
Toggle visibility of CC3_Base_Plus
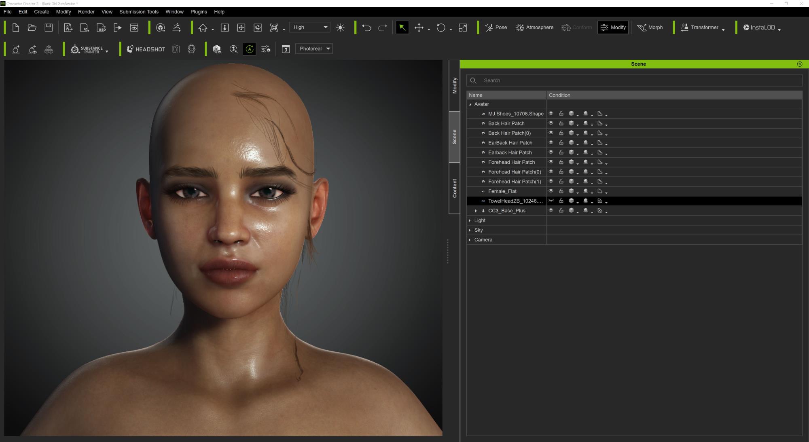tap(551, 210)
